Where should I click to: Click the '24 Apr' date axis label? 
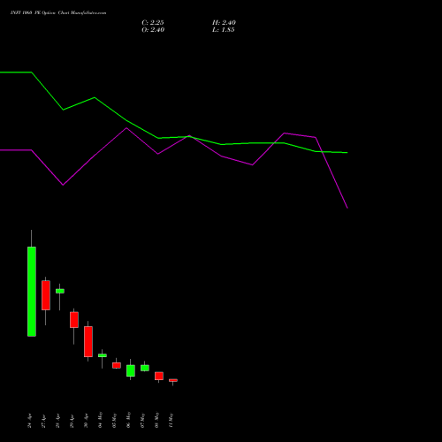pos(29,421)
